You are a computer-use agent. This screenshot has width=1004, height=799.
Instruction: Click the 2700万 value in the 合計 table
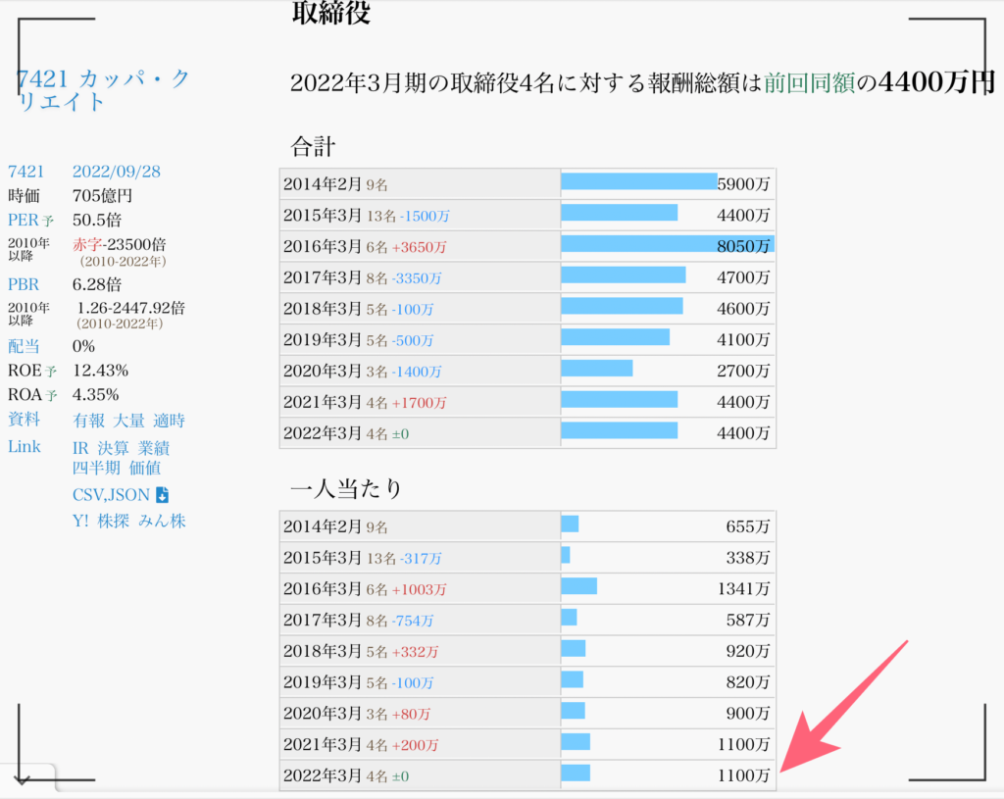743,372
